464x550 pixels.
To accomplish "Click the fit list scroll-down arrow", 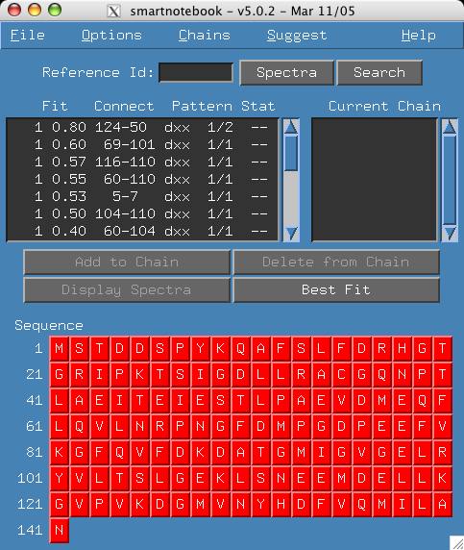I will [291, 233].
